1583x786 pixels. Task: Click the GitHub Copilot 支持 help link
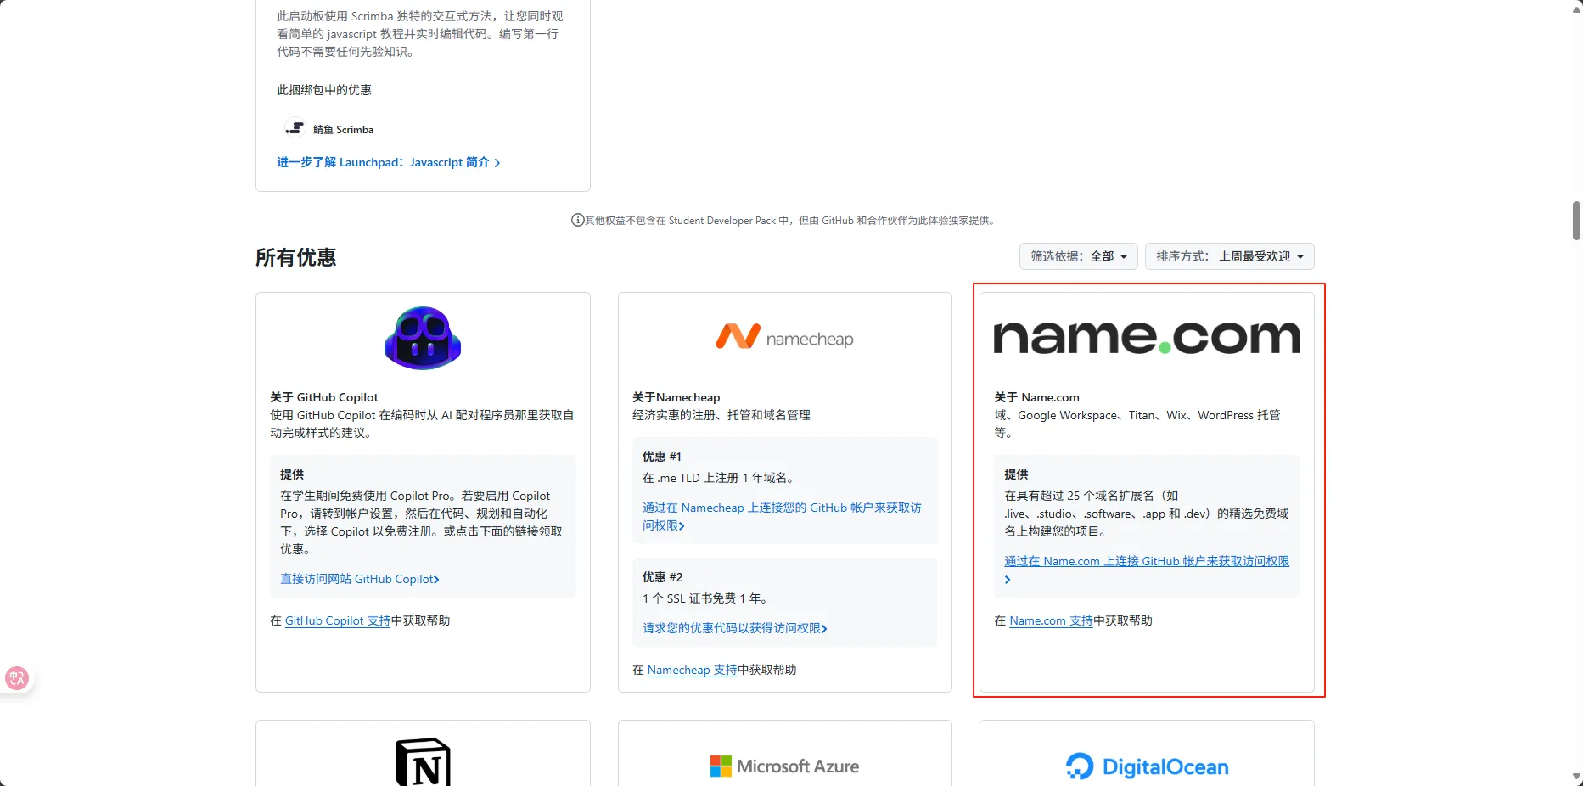point(337,621)
